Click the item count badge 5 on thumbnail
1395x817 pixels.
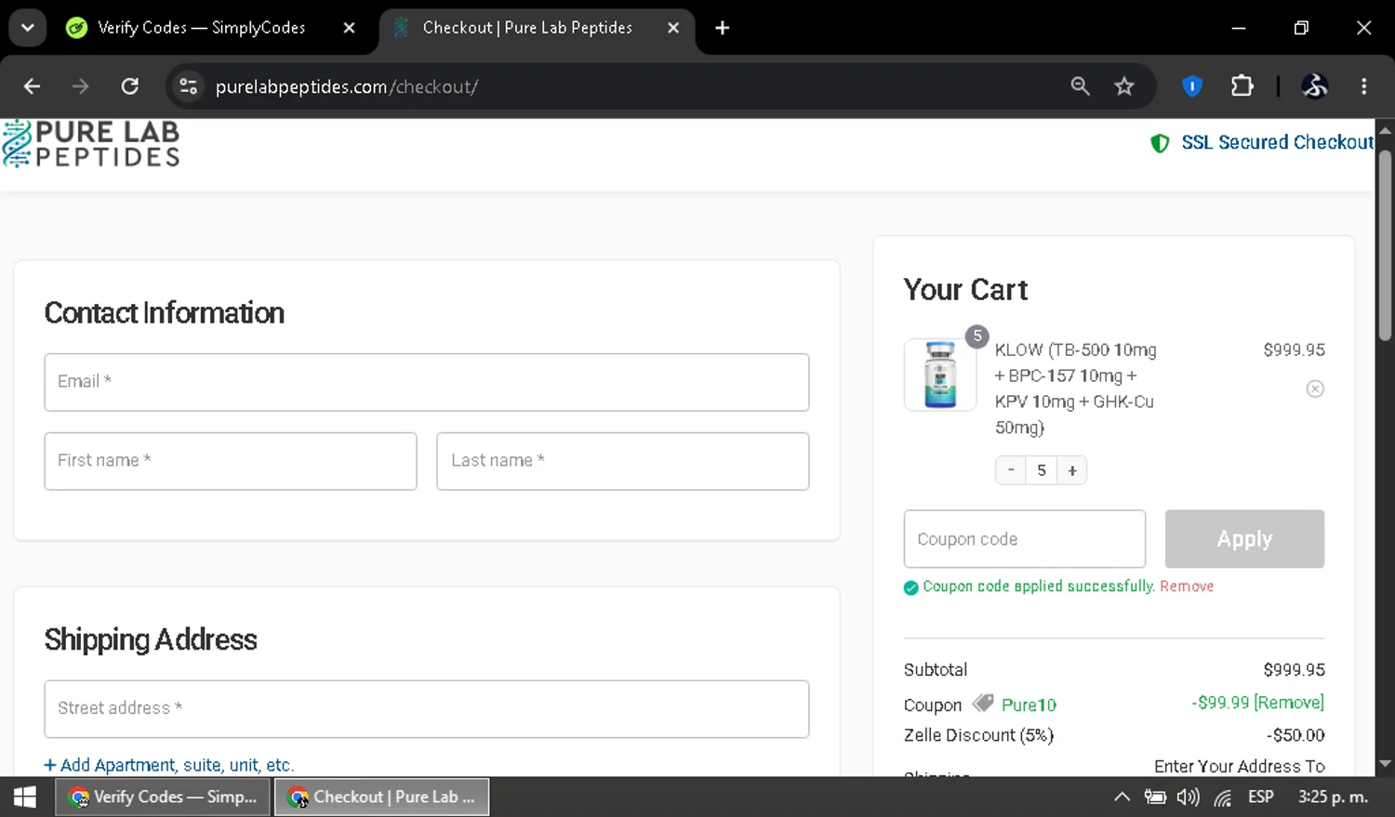click(976, 336)
